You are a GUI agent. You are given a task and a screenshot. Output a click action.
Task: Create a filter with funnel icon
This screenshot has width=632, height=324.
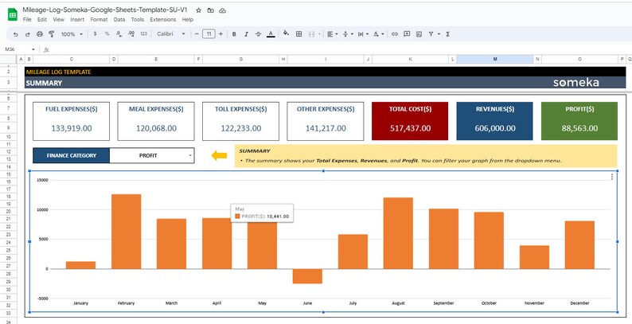(431, 34)
